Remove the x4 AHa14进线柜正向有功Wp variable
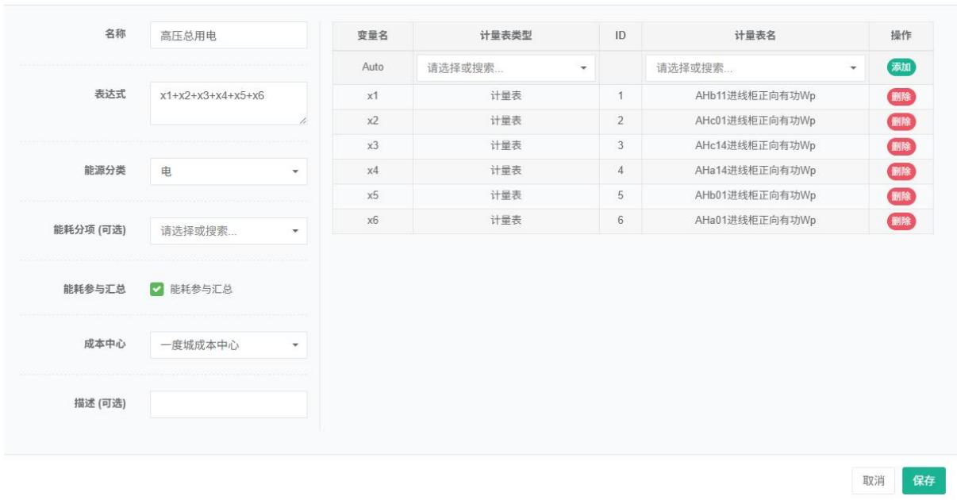This screenshot has width=957, height=500. 901,171
